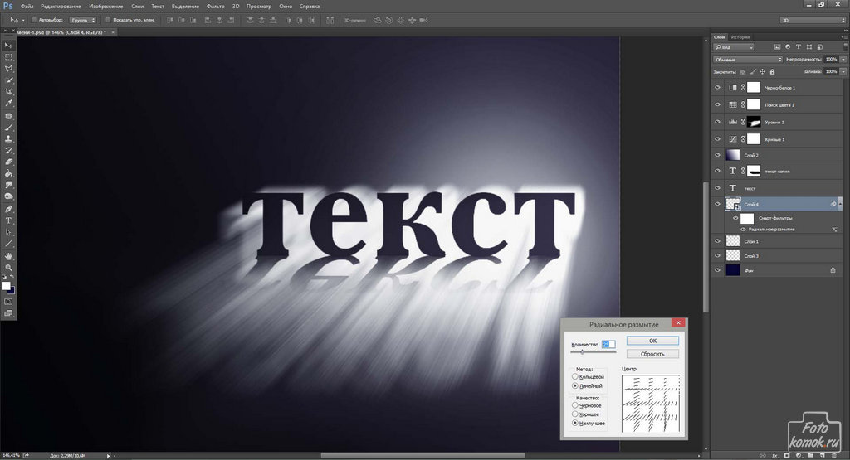
Task: Select the Crop tool
Action: coord(8,91)
